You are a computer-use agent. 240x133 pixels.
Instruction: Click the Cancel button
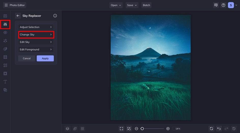(x=27, y=58)
